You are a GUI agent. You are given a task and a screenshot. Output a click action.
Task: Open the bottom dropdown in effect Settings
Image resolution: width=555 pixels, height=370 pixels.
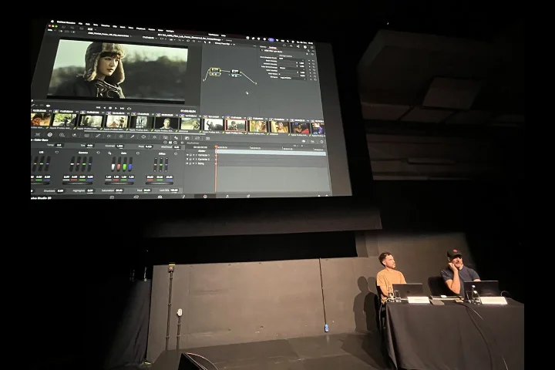pos(292,78)
